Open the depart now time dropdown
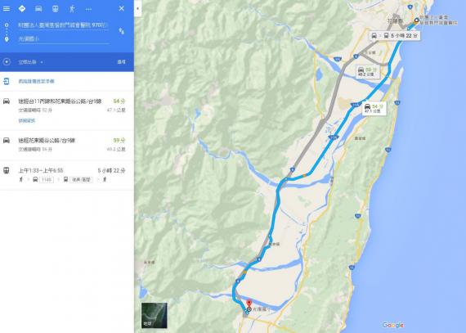This screenshot has width=466, height=333. tap(30, 62)
